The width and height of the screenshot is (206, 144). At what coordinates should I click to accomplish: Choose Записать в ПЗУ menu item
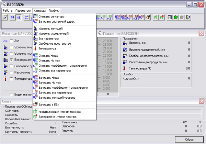click(x=65, y=105)
